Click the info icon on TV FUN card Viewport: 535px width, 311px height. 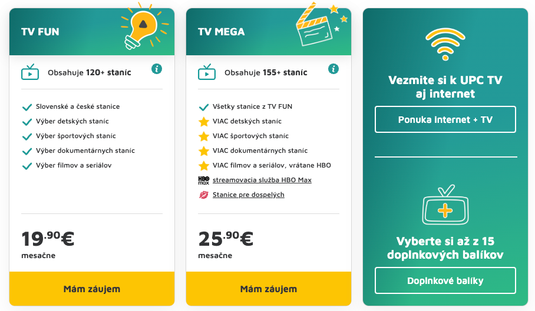(157, 69)
